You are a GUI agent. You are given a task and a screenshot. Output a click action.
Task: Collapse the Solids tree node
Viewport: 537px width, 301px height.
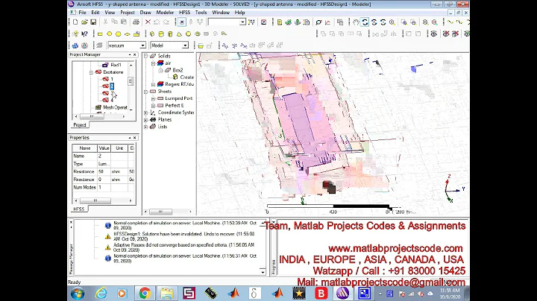pos(146,56)
